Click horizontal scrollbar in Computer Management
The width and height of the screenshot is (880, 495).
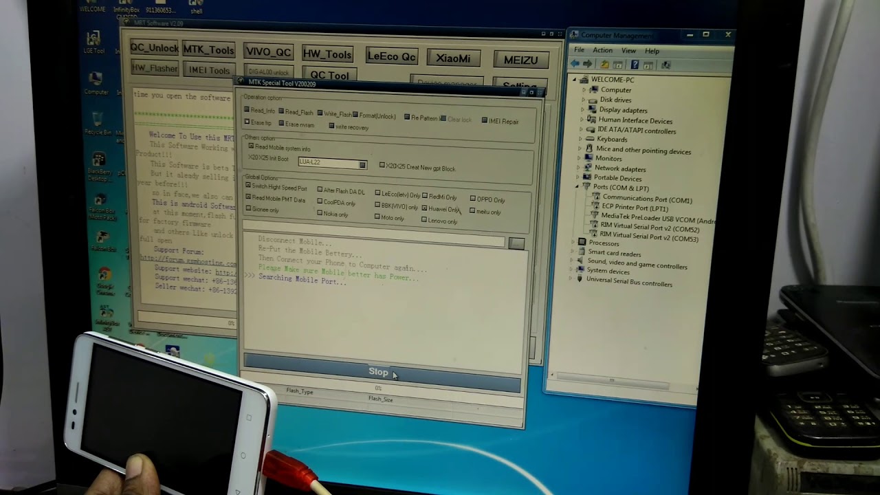point(612,380)
